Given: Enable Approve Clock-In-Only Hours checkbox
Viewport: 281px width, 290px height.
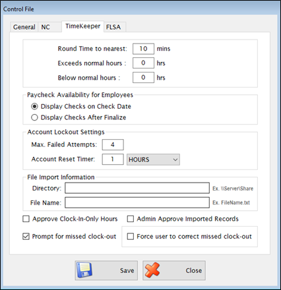Looking at the screenshot, I should [x=26, y=219].
